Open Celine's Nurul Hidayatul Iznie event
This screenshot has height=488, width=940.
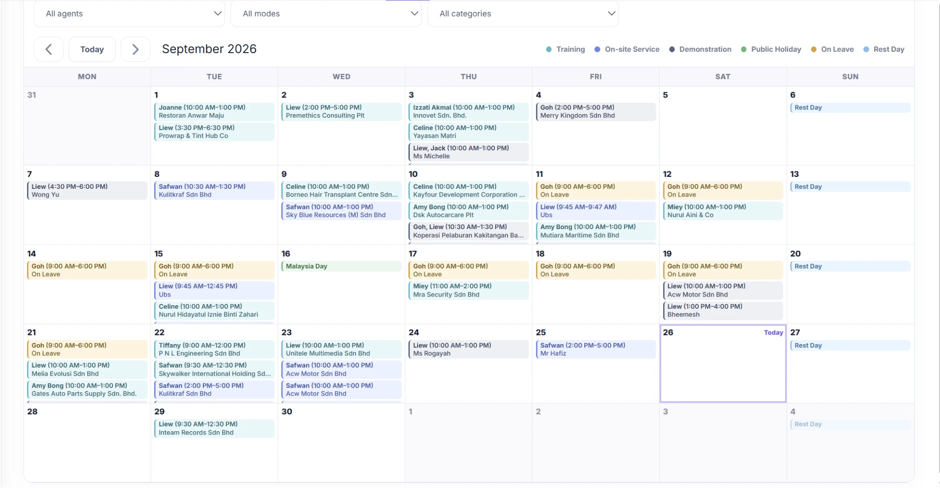click(x=214, y=311)
